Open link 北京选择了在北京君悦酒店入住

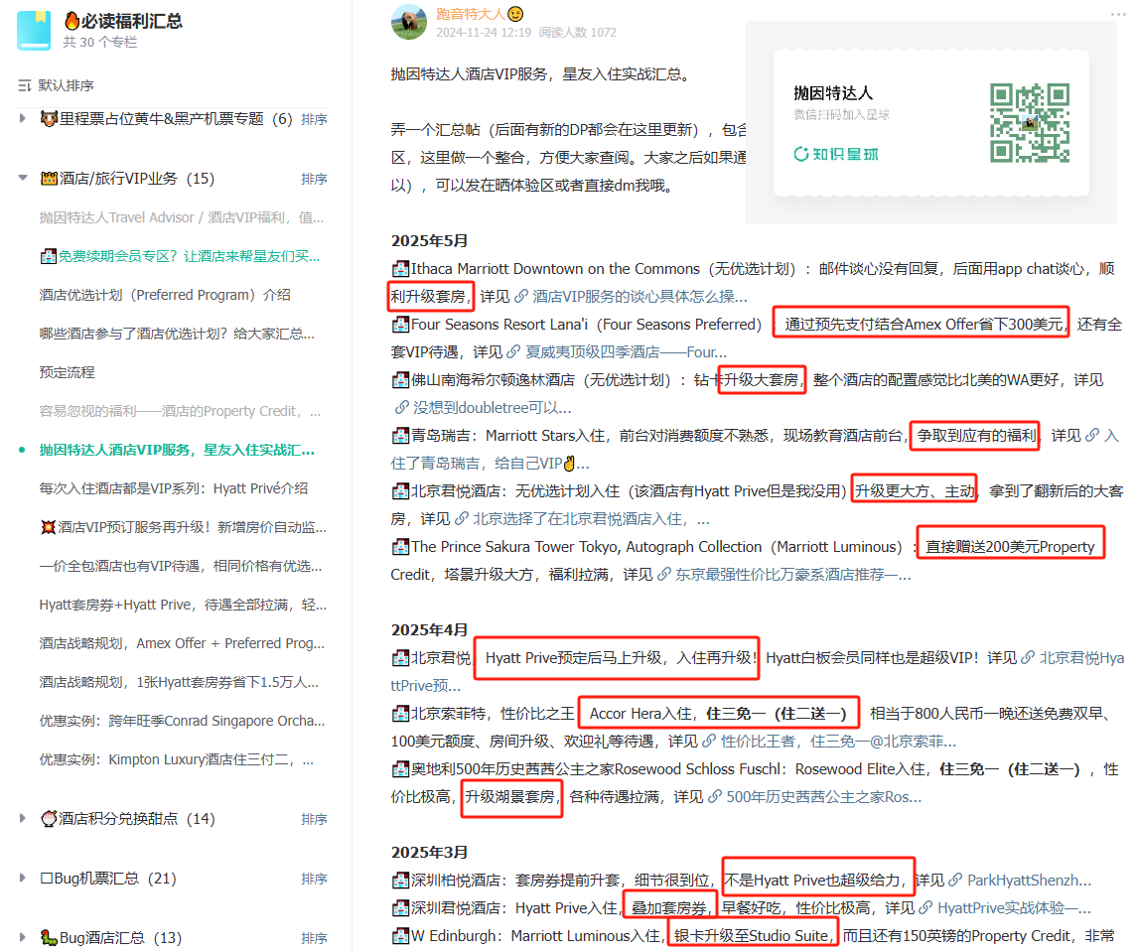(583, 519)
